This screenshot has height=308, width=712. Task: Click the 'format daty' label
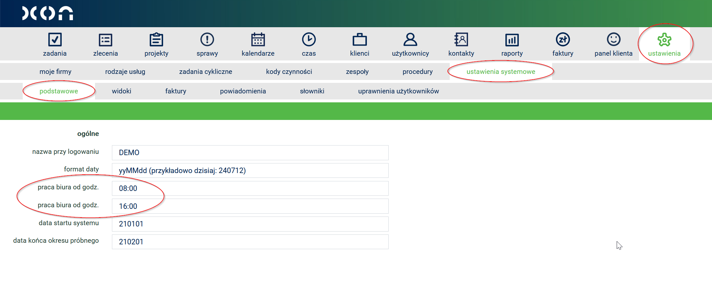click(x=81, y=169)
